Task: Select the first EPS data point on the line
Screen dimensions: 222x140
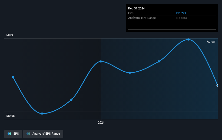Action: [x=13, y=77]
